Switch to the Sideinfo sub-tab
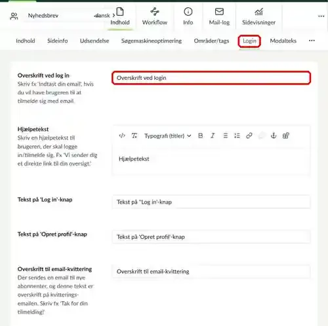Viewport: 328px width, 326px height. (x=58, y=41)
